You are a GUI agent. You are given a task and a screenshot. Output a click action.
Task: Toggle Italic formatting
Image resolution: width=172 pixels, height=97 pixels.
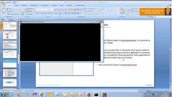click(40, 13)
